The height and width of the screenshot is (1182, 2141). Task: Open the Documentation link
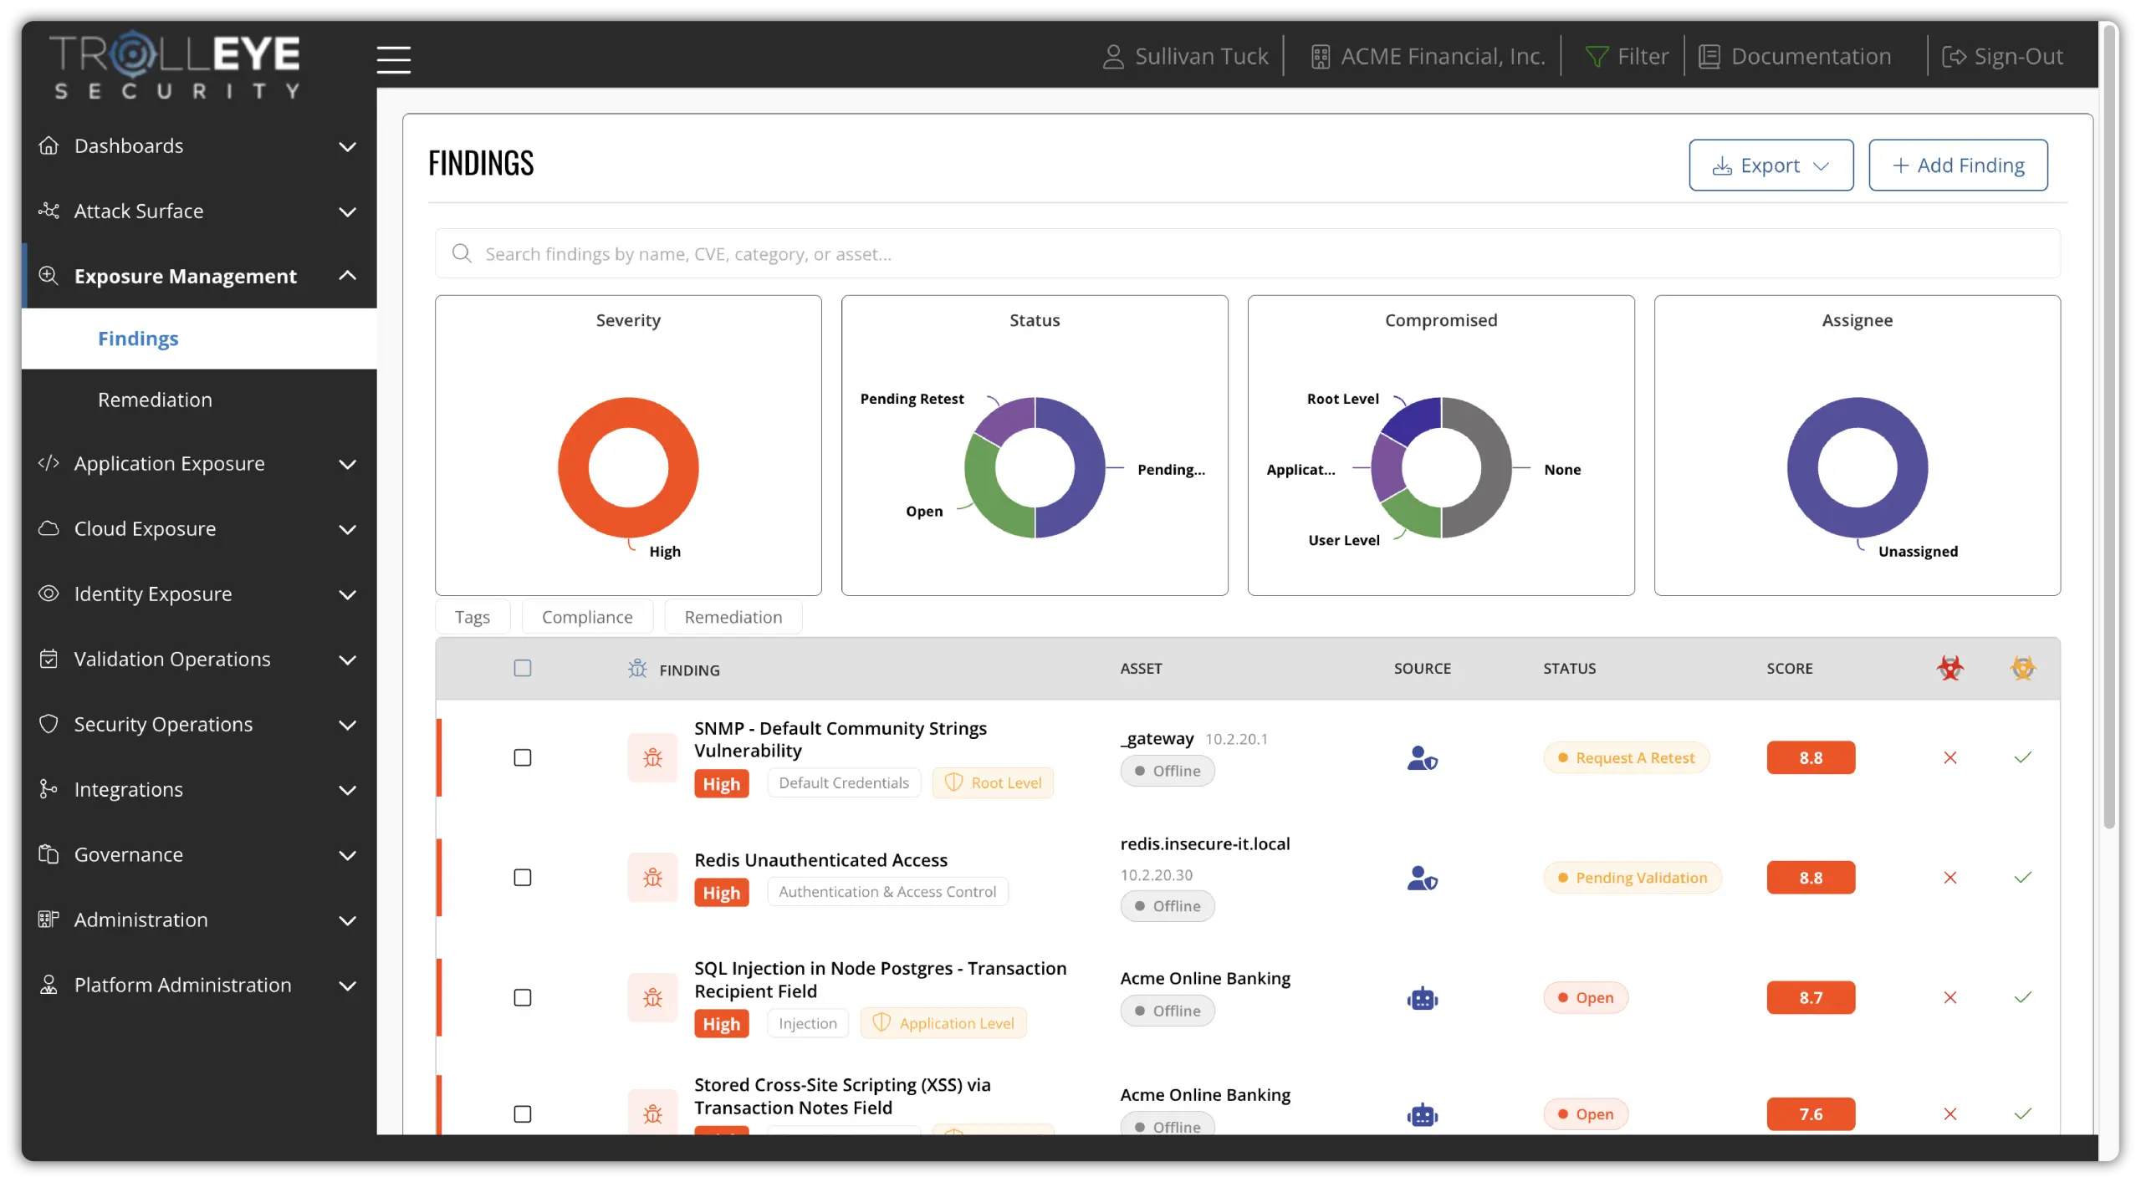point(1795,56)
